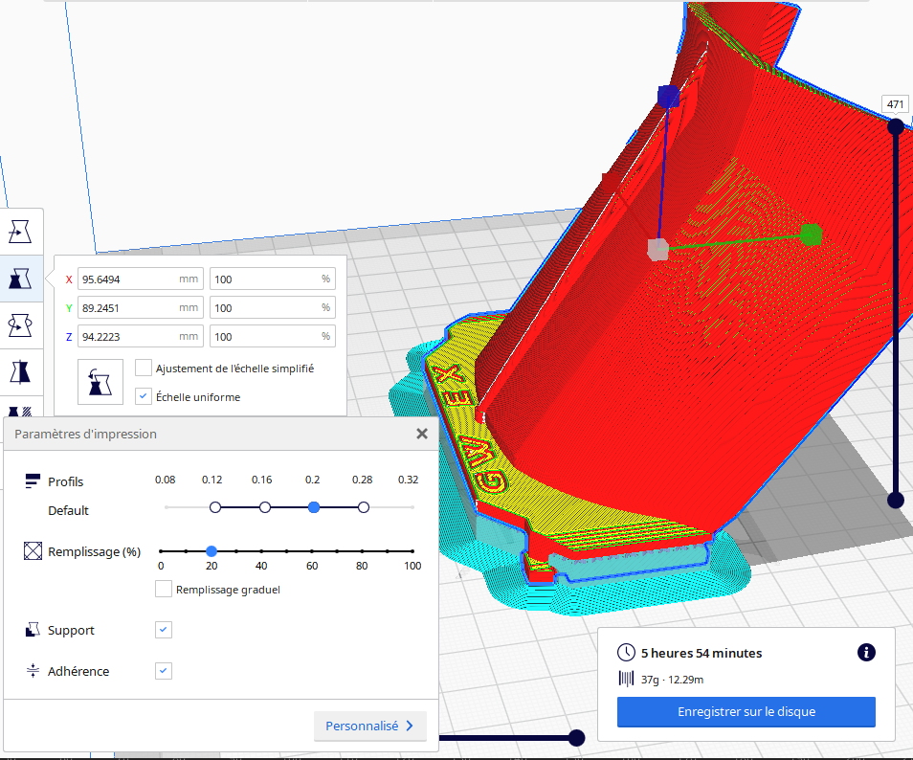
Task: Disable the Support checkbox
Action: [164, 630]
